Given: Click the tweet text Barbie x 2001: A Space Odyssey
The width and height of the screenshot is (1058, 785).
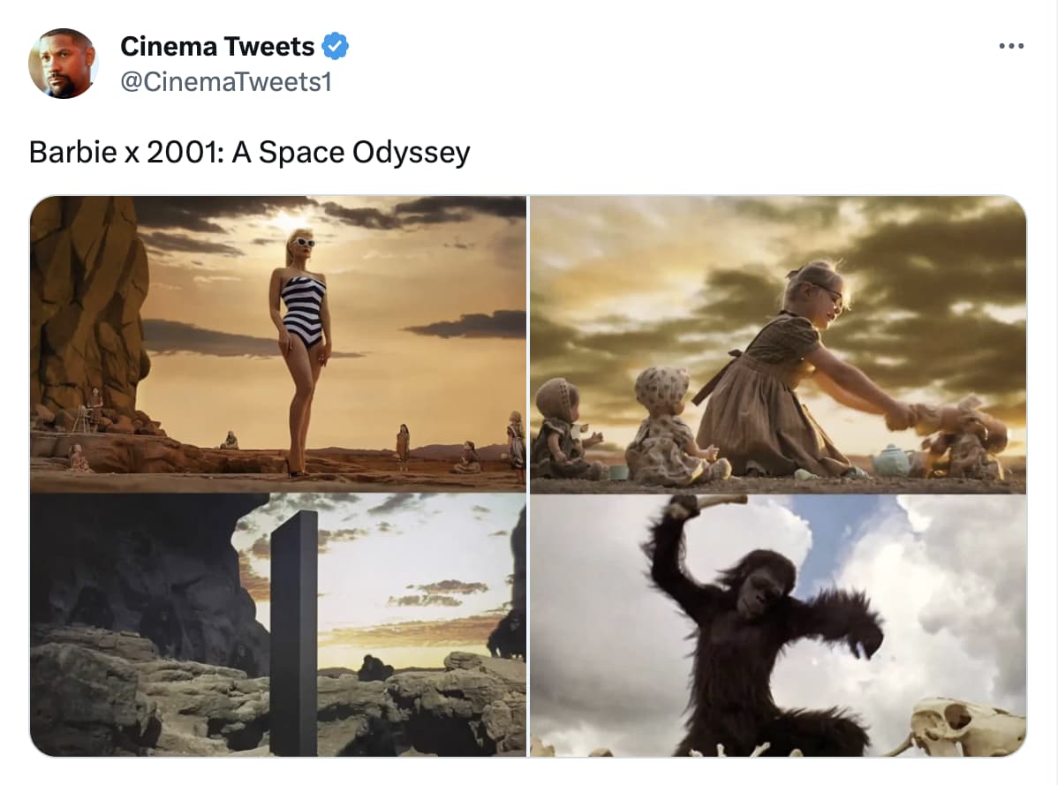Looking at the screenshot, I should pos(249,152).
